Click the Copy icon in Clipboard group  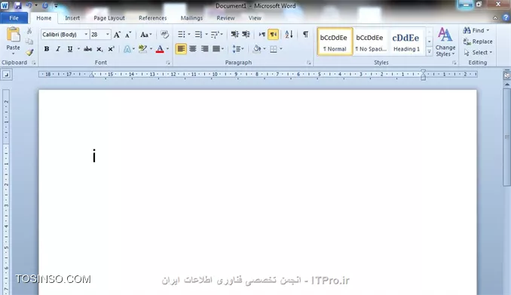point(29,41)
